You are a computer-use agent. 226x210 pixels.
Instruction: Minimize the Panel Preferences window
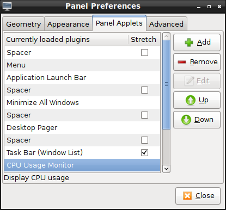(199, 7)
